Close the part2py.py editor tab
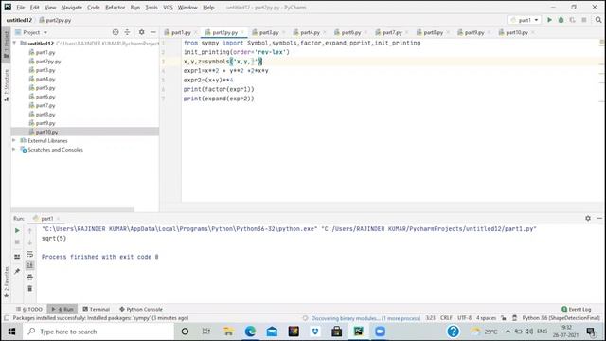The height and width of the screenshot is (341, 606). point(242,32)
